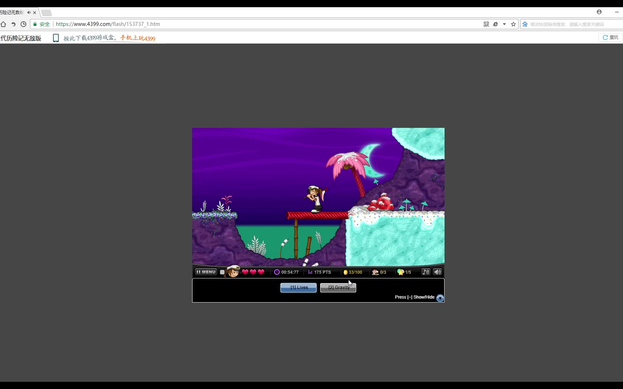The width and height of the screenshot is (623, 389).
Task: Open browsing history clock icon
Action: (x=23, y=24)
